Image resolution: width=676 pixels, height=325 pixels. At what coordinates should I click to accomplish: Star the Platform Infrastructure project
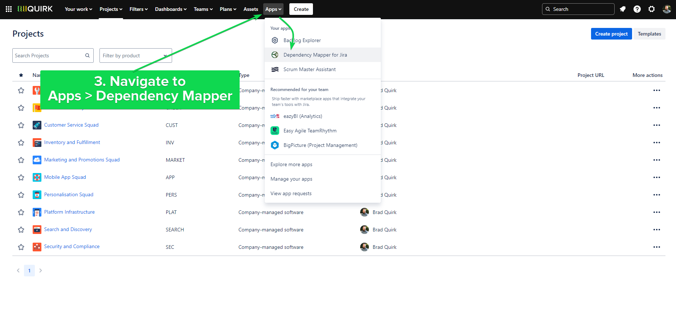(21, 212)
